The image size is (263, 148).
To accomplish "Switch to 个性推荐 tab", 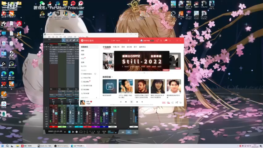I will point(107,47).
